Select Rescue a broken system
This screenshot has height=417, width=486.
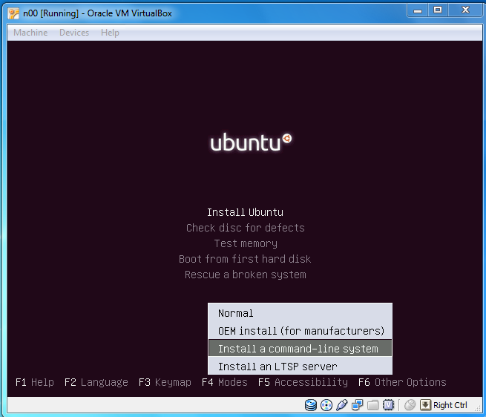click(245, 275)
